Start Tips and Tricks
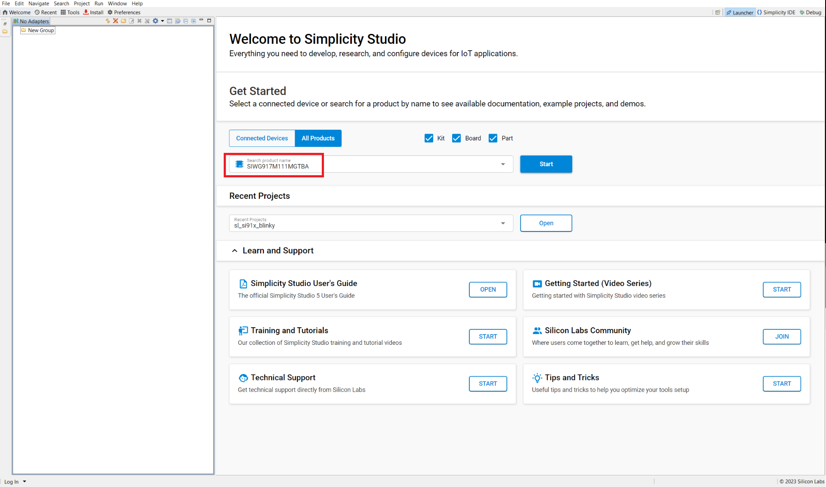Image resolution: width=826 pixels, height=487 pixels. (782, 384)
